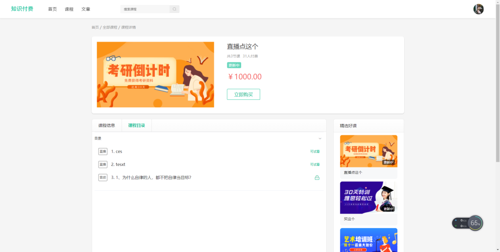Image resolution: width=500 pixels, height=252 pixels.
Task: Open lesson 3 为什么自律的人
Action: click(151, 178)
